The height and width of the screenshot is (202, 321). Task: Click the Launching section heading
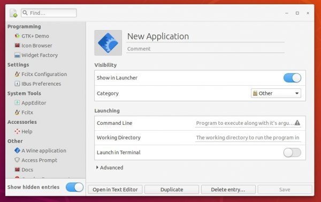point(107,111)
